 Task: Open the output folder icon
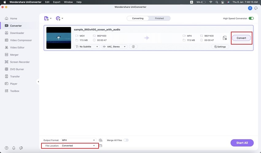point(100,146)
